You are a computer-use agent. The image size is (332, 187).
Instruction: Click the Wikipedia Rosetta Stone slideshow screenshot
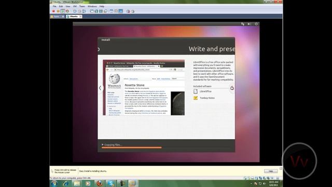(144, 88)
